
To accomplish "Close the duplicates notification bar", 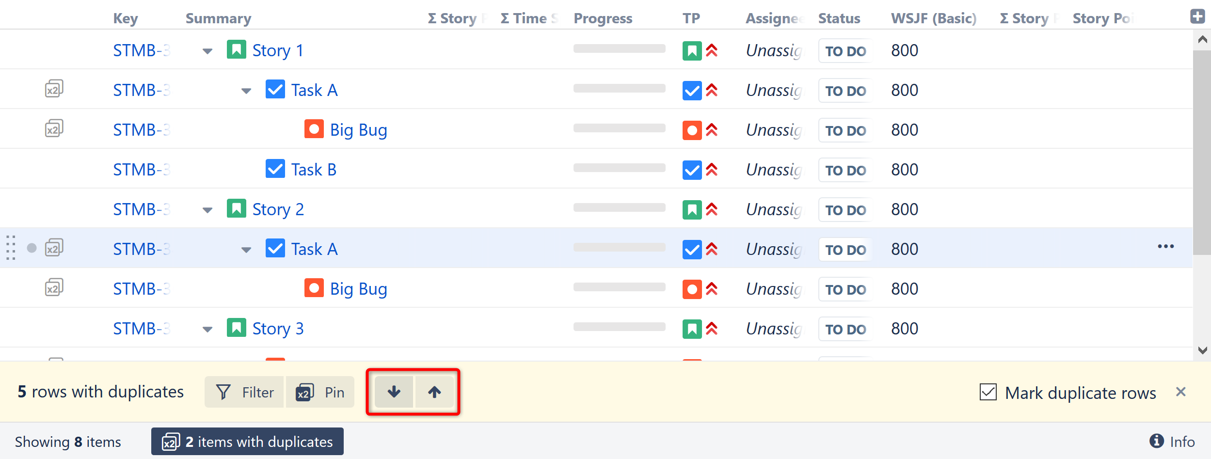I will click(x=1180, y=392).
